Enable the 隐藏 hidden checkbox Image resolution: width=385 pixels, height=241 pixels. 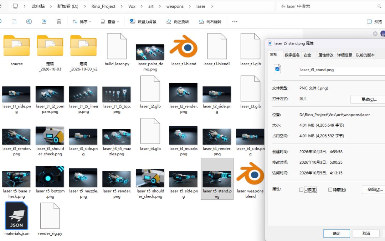click(330, 190)
